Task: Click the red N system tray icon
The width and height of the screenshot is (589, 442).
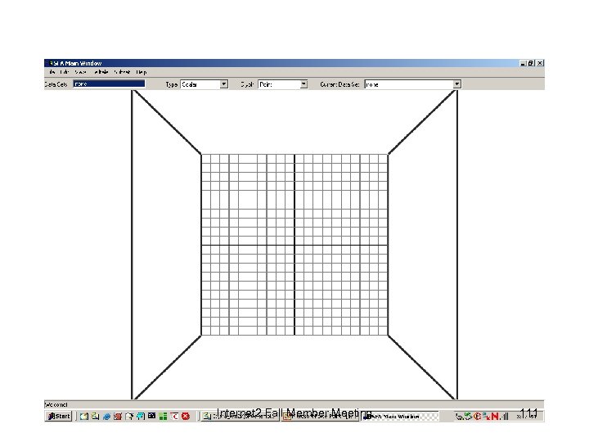Action: (x=495, y=416)
